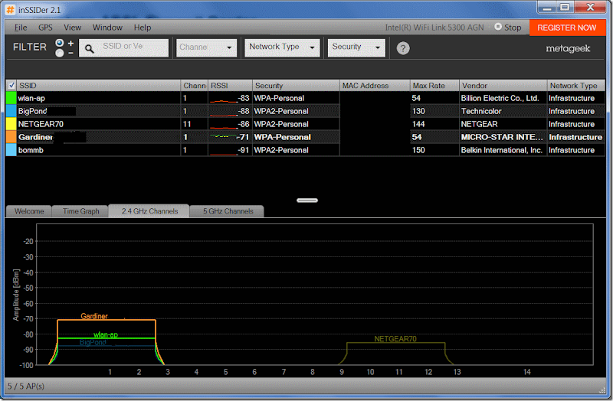Viewport: 613px width, 401px height.
Task: Click the metageek logo
Action: coord(568,48)
